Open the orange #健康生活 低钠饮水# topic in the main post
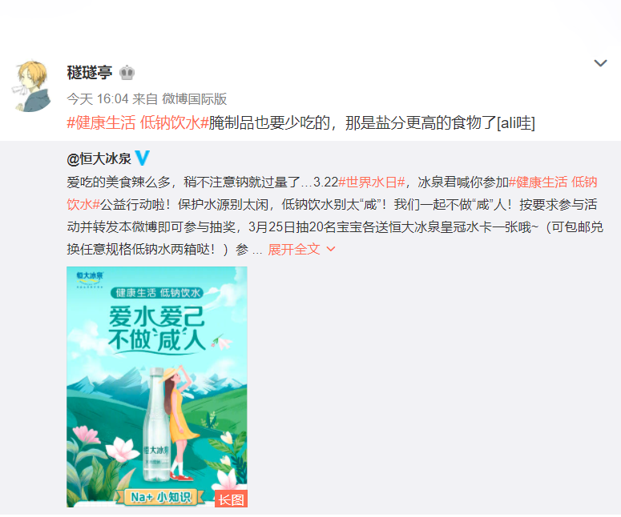The height and width of the screenshot is (517, 621). (138, 123)
